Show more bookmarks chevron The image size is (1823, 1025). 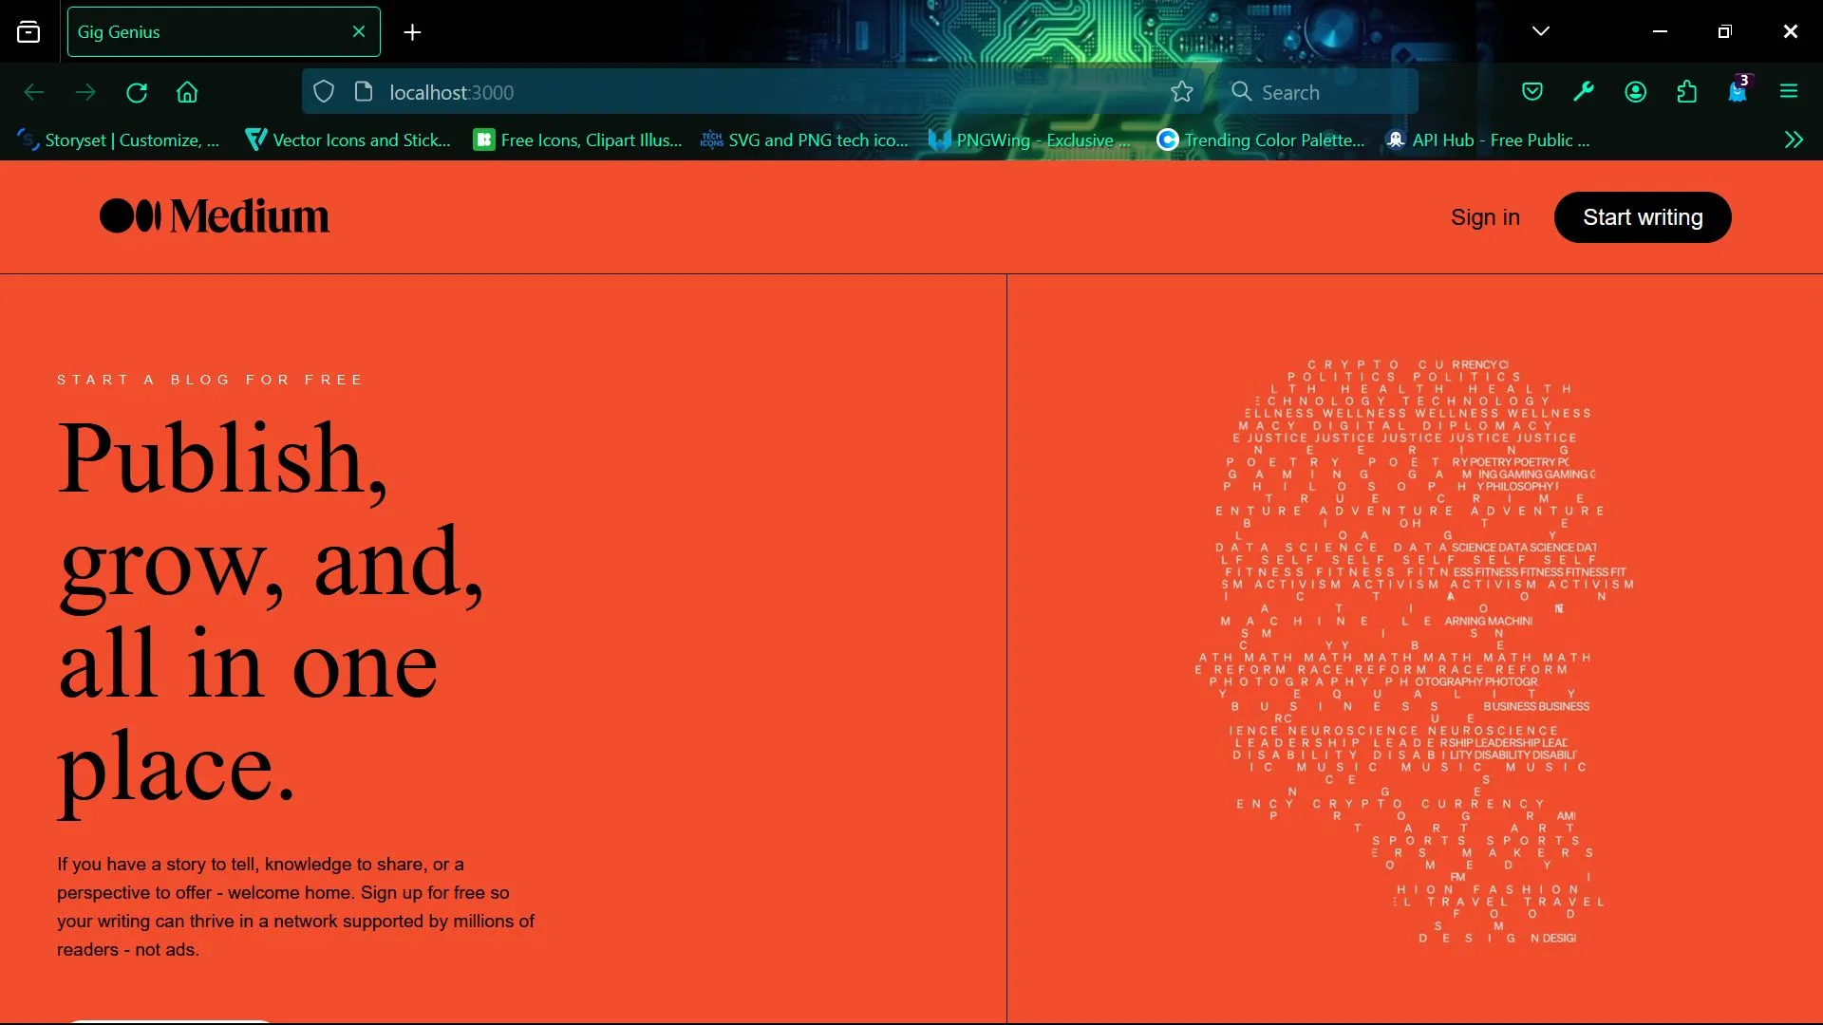click(1793, 140)
